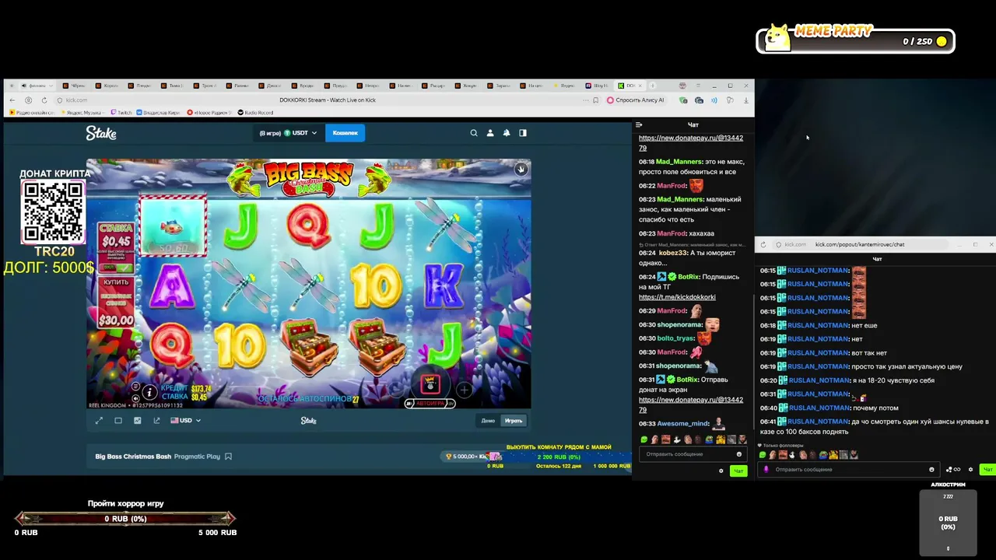The height and width of the screenshot is (560, 996).
Task: Open the slot game menu icon
Action: [x=135, y=386]
